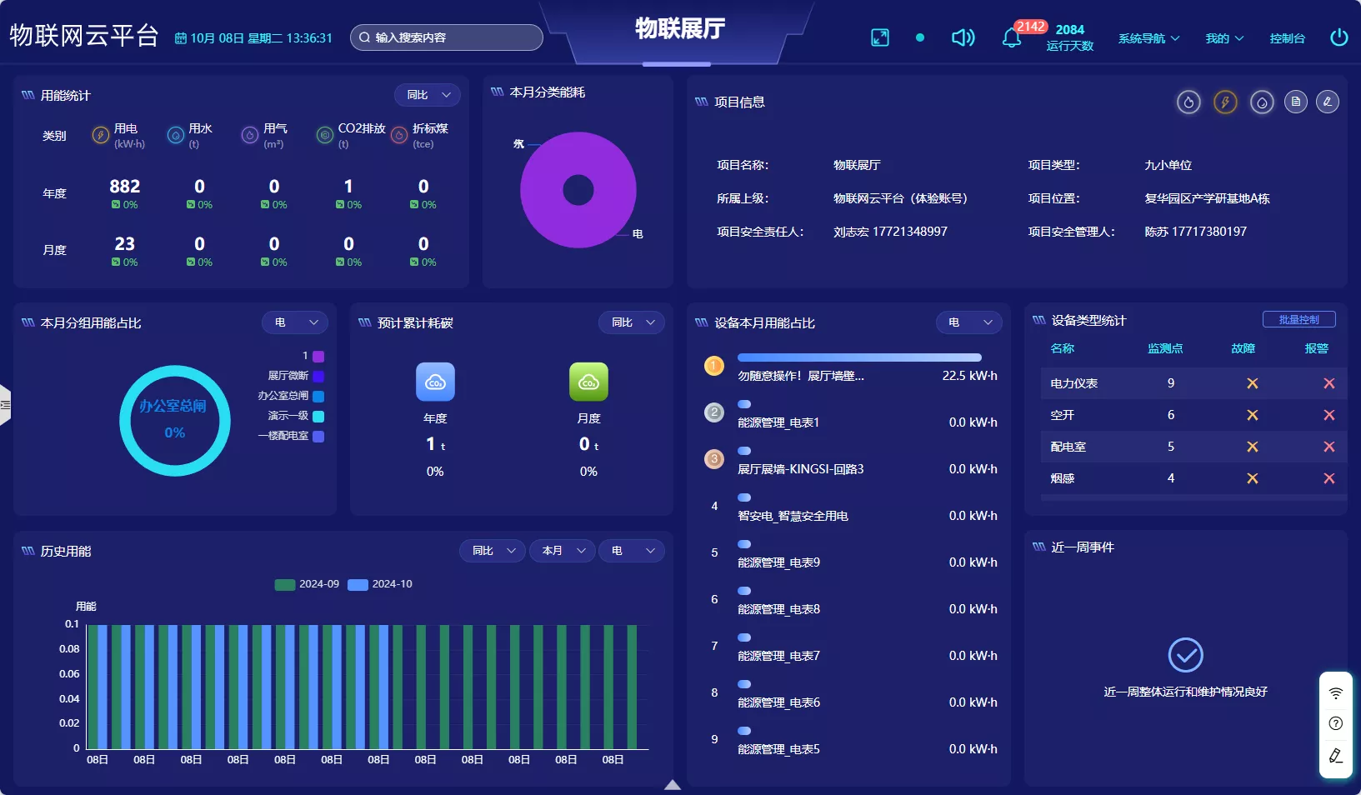Viewport: 1361px width, 795px height.
Task: Open 本月 dropdown in 历史用能
Action: (x=563, y=551)
